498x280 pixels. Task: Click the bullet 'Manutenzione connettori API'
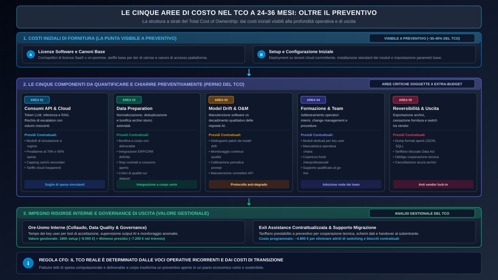231,173
